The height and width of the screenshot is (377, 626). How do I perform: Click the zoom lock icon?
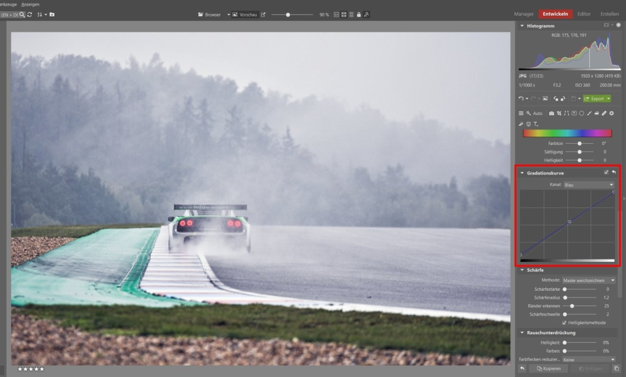coord(358,15)
